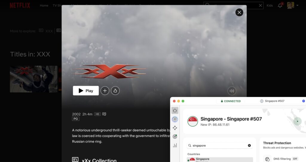Play the xXx movie

pyautogui.click(x=86, y=91)
